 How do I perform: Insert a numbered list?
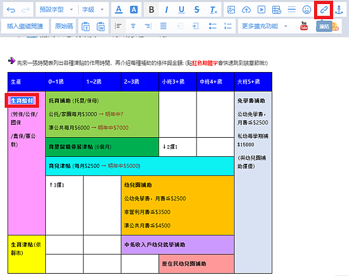pyautogui.click(x=227, y=26)
